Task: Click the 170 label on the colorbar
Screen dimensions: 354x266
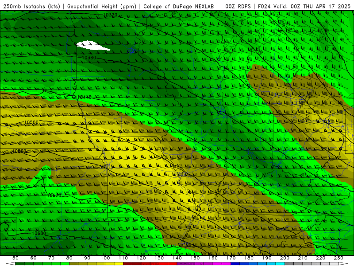Action: [x=231, y=258]
